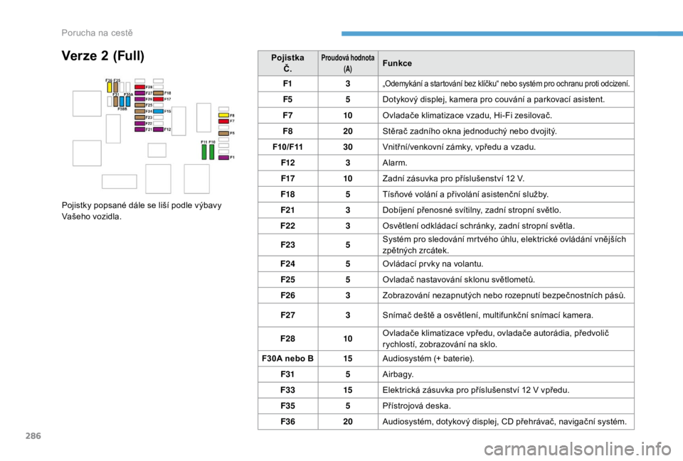The image size is (683, 461).
Task: Select the purple F12 fuse
Action: (x=158, y=129)
